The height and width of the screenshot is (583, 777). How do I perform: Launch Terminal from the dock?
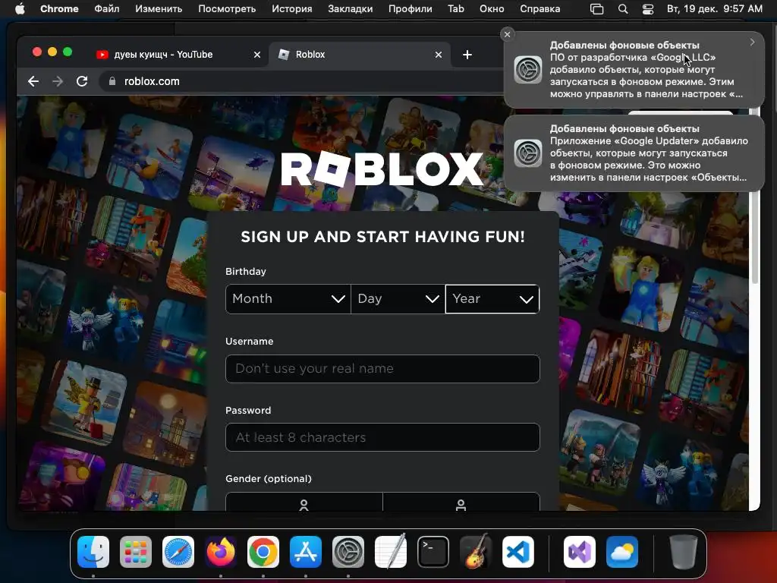(x=433, y=552)
